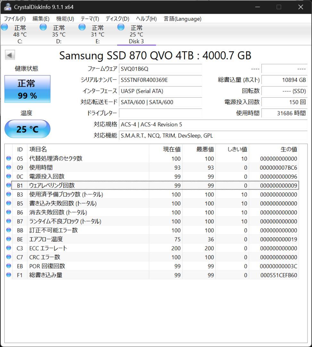Viewport: 312px width, 347px height.
Task: Click the 現在値 column header
Action: coord(166,149)
